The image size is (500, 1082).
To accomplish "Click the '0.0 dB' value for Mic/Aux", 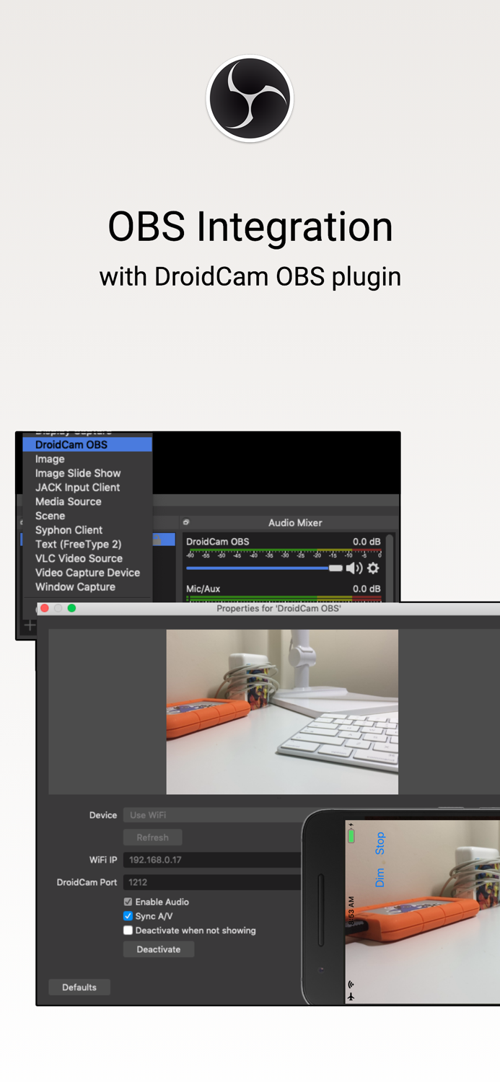I will coord(367,589).
